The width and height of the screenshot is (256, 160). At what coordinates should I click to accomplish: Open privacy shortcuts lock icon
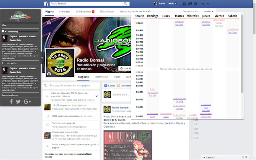click(203, 4)
